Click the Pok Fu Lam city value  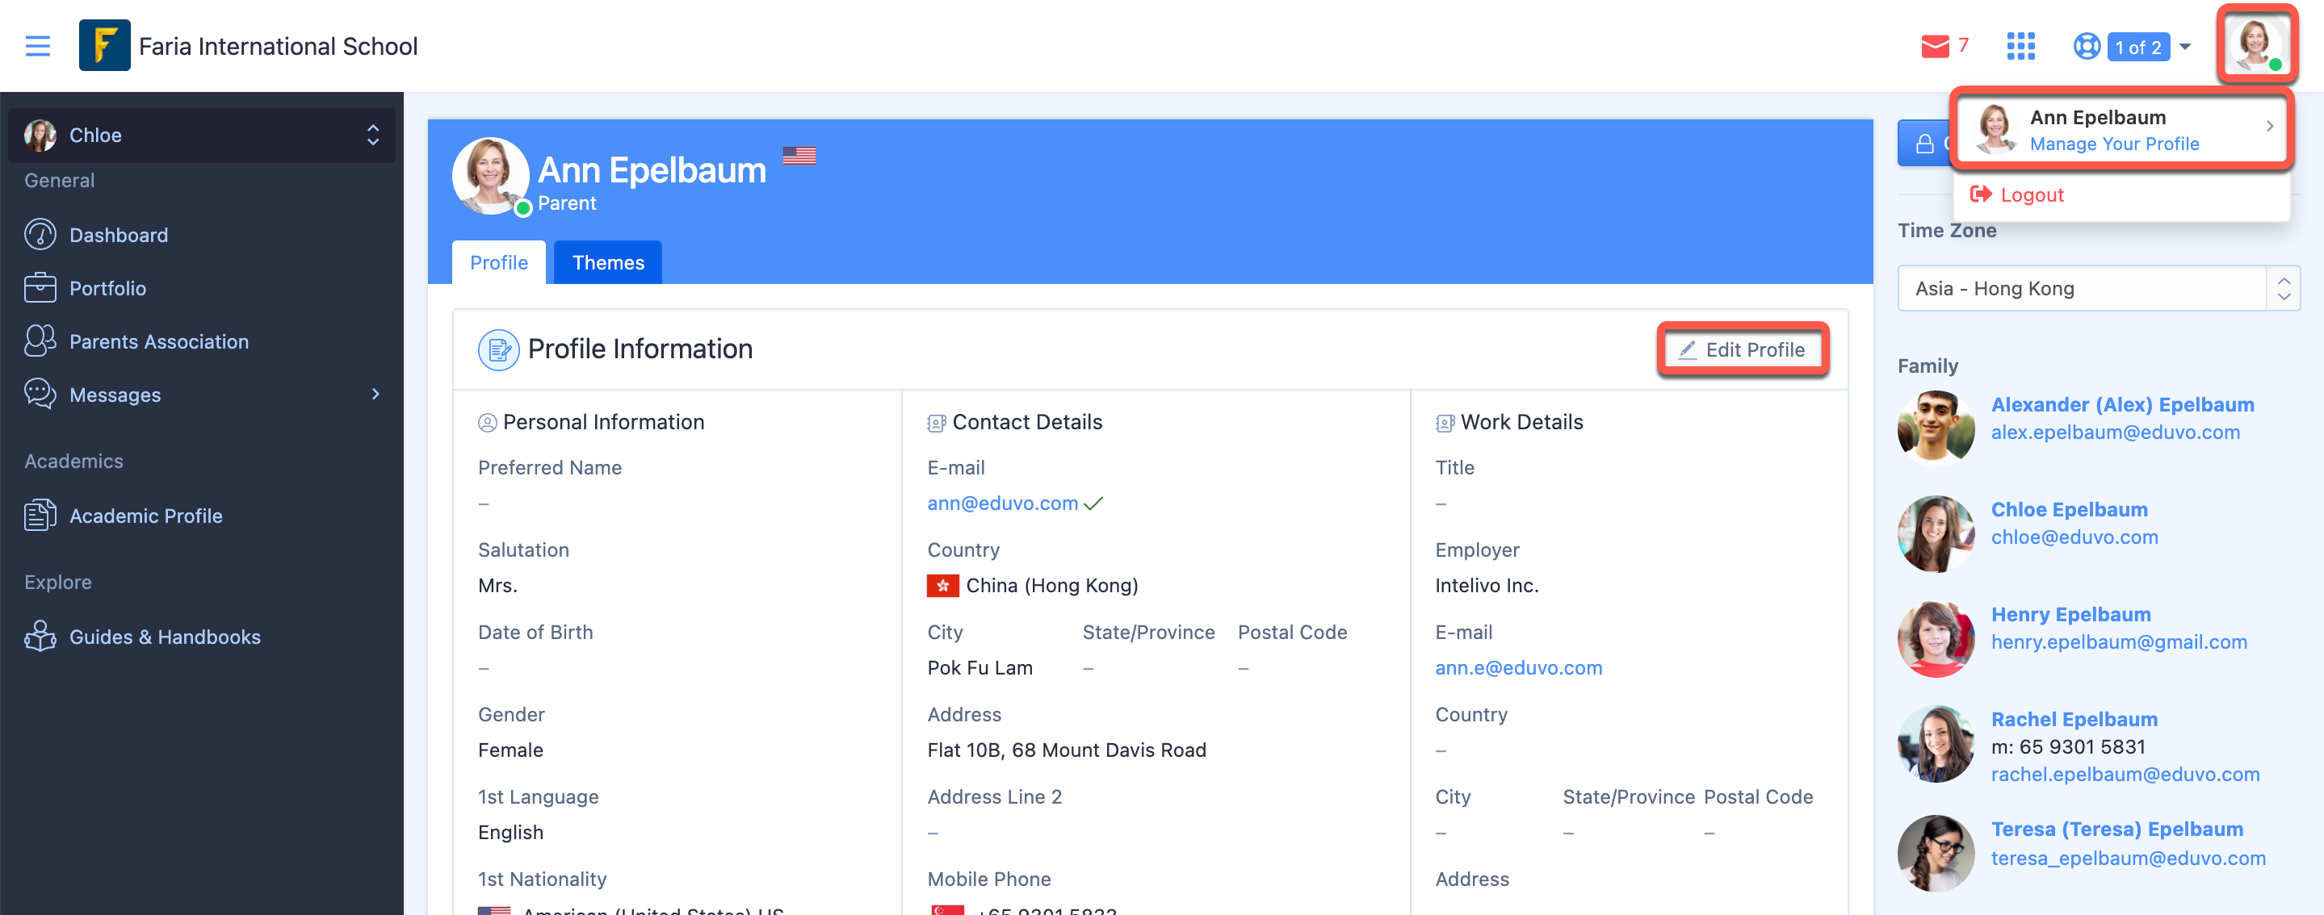click(x=980, y=668)
